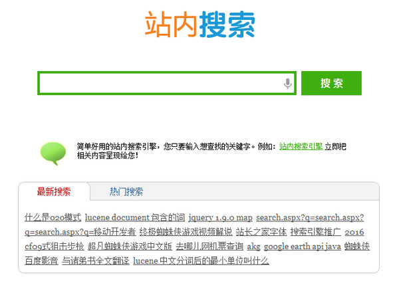Switch to the 热门搜索 tab

tap(126, 192)
